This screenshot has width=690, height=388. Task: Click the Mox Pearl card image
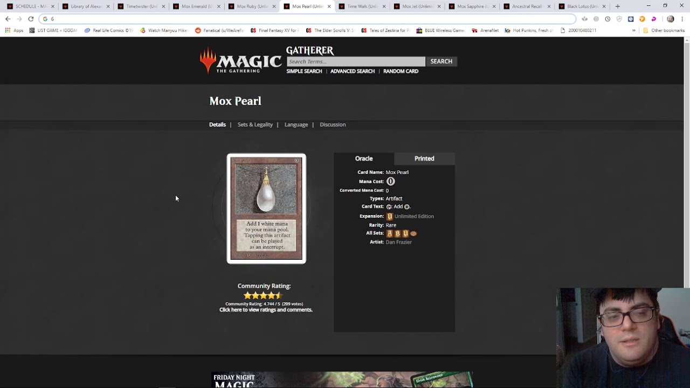266,209
